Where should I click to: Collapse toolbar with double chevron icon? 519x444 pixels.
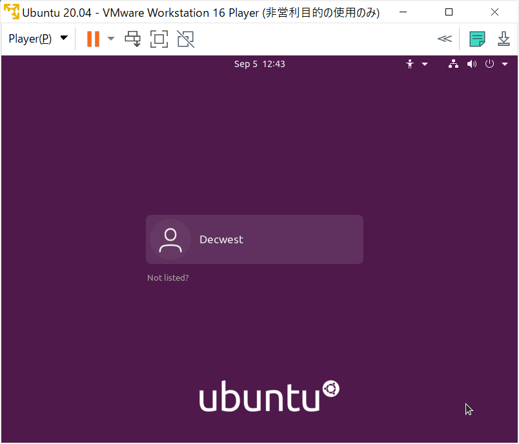click(444, 39)
